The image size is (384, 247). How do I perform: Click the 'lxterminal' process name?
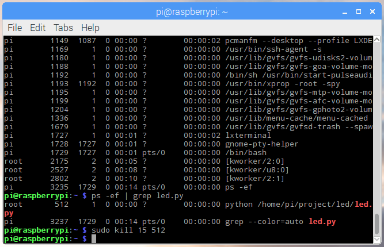(x=248, y=136)
